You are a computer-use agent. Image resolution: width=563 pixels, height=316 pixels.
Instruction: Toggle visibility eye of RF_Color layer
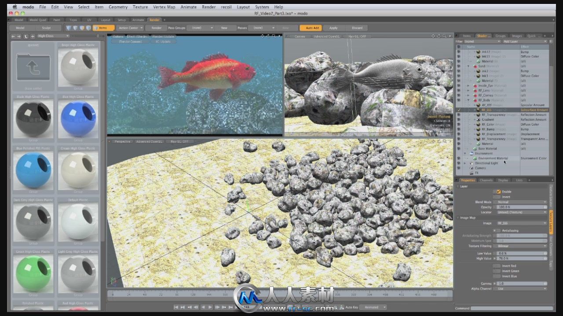pyautogui.click(x=458, y=124)
